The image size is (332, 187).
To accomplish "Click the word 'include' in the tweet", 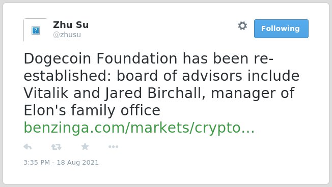I will [273, 76].
